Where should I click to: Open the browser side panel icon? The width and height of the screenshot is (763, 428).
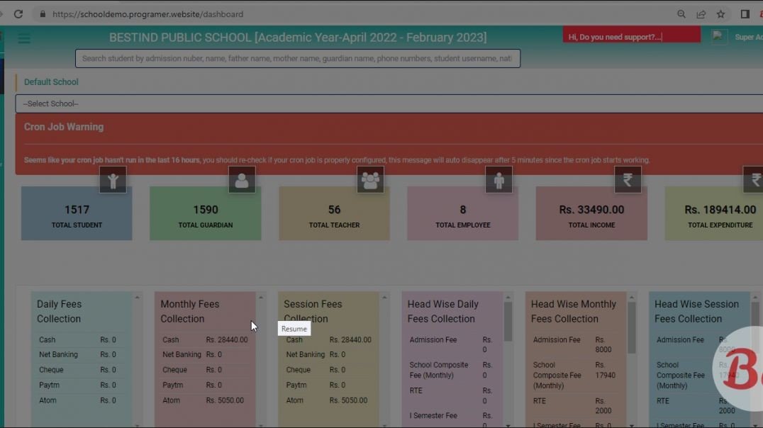(745, 13)
